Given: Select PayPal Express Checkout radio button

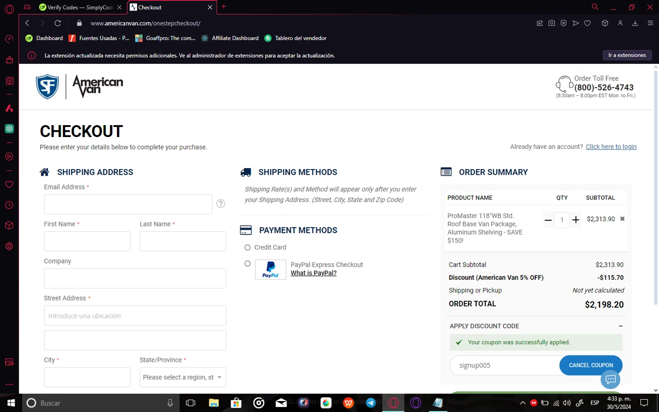Looking at the screenshot, I should click(x=247, y=264).
